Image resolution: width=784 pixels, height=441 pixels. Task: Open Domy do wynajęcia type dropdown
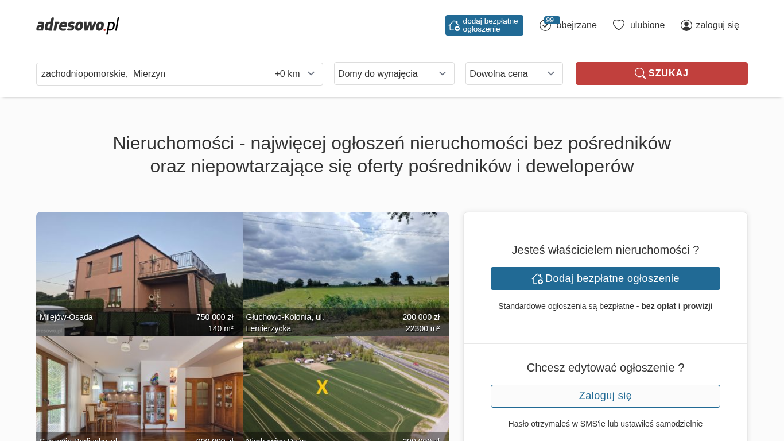(x=394, y=73)
